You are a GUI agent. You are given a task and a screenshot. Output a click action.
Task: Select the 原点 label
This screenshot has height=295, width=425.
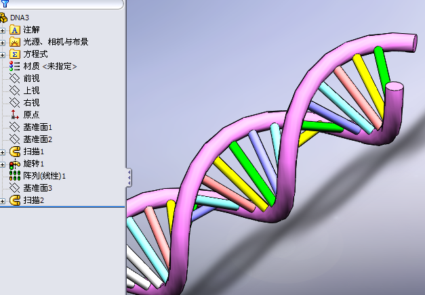tap(31, 115)
